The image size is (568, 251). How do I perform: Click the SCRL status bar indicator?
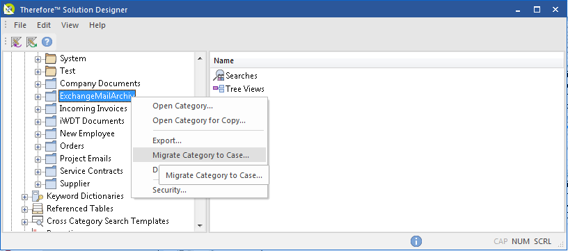click(543, 241)
